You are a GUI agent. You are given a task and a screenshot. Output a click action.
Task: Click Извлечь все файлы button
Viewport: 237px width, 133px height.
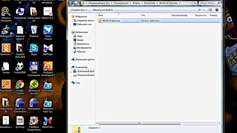point(103,10)
